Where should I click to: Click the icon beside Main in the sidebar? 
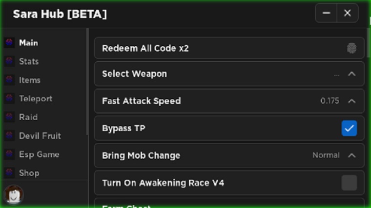(9, 43)
